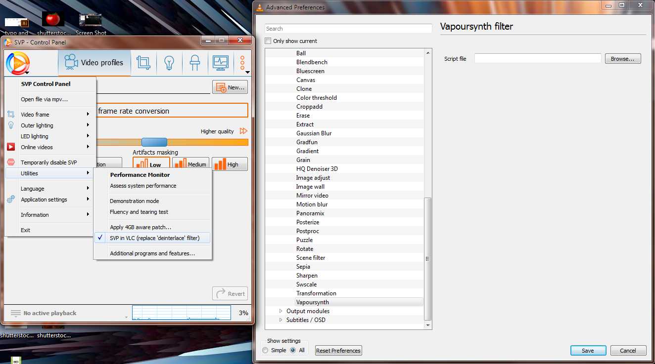The width and height of the screenshot is (655, 364).
Task: Set Artifacts masking to Medium
Action: click(190, 164)
